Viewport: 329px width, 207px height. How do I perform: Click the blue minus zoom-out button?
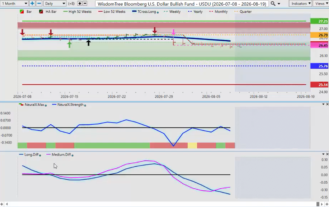coord(39,3)
